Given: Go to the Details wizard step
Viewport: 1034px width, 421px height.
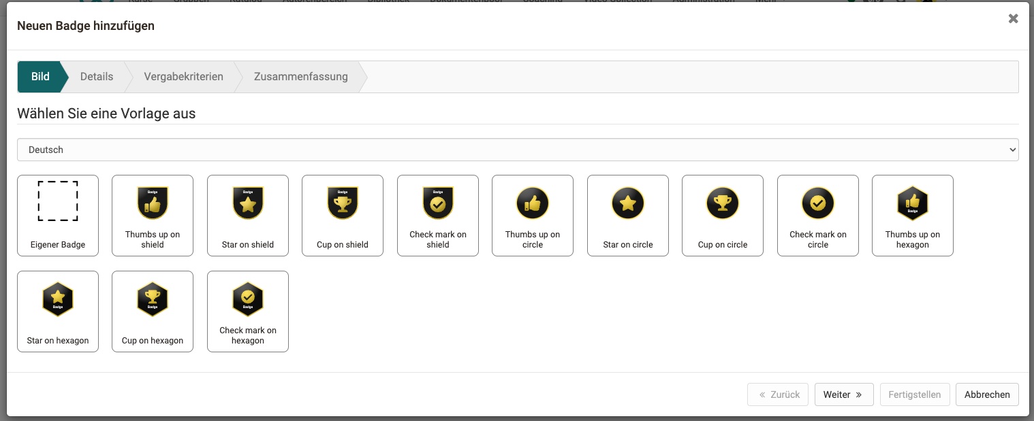Looking at the screenshot, I should click(x=97, y=77).
